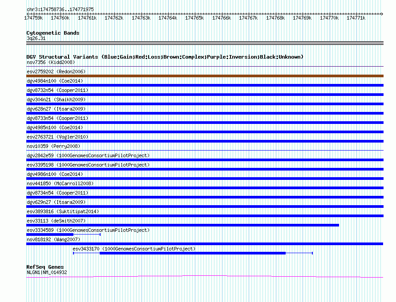Image resolution: width=396 pixels, height=302 pixels.
Task: Select the gray 3q26.31 cytogenetic band bar
Action: pos(205,43)
